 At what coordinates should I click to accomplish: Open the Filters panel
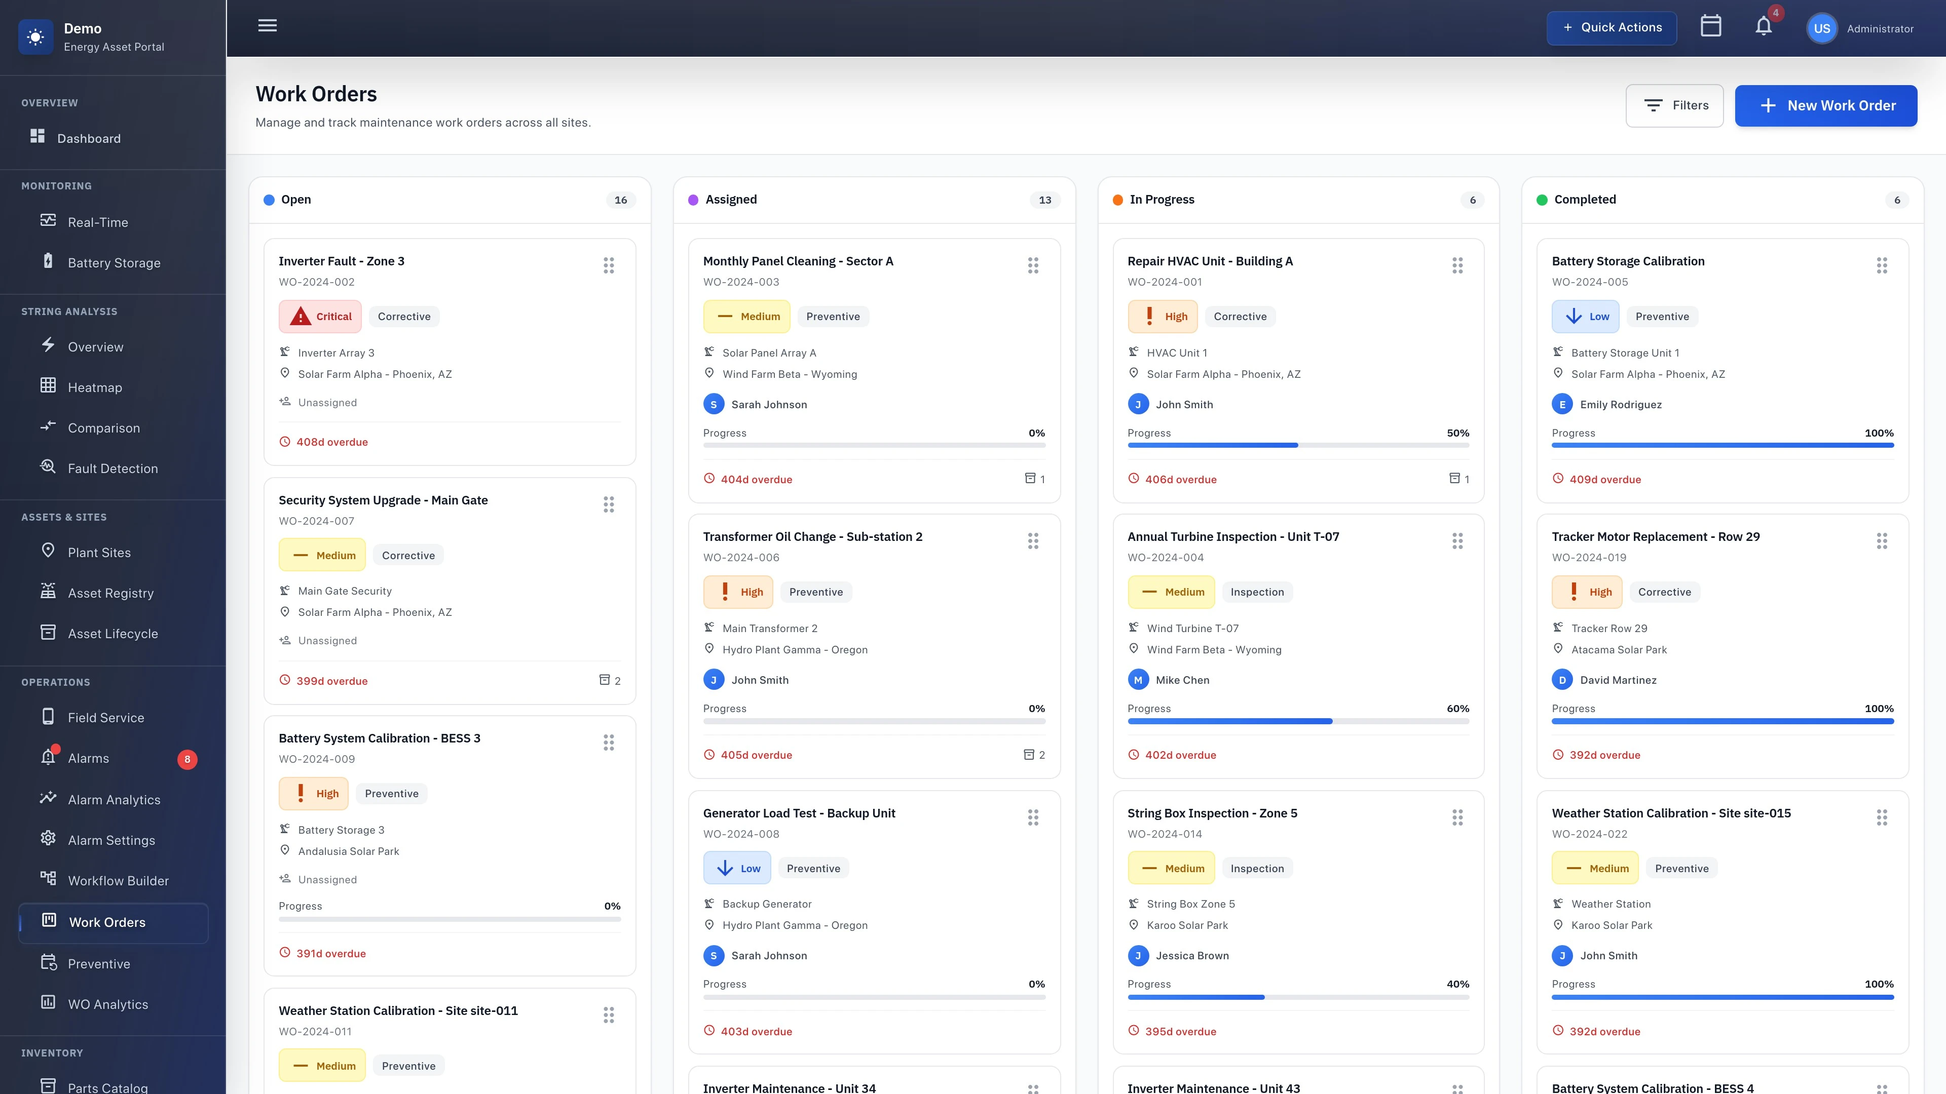(1675, 105)
